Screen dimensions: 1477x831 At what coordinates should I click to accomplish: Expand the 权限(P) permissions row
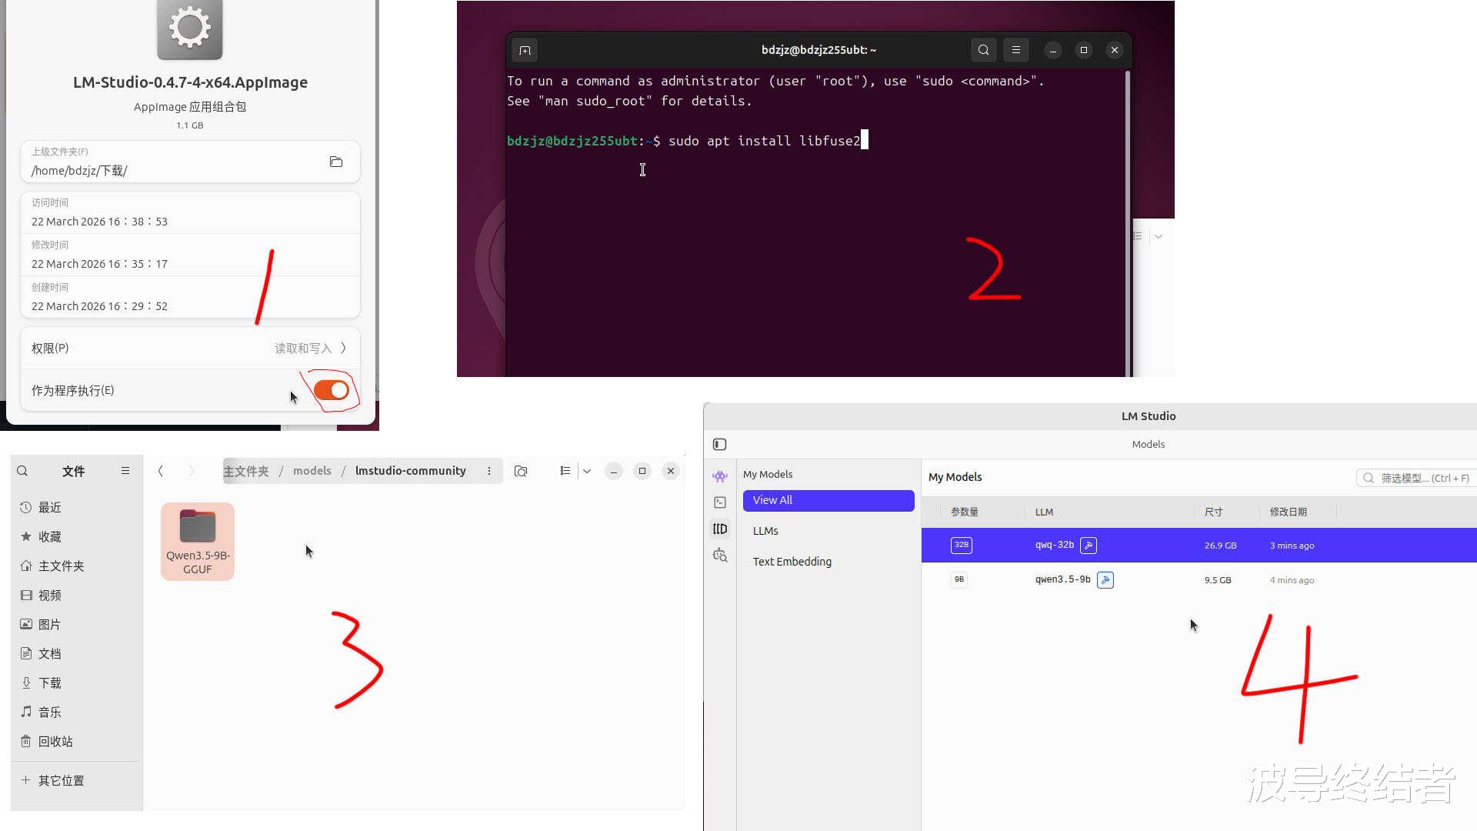pos(189,348)
